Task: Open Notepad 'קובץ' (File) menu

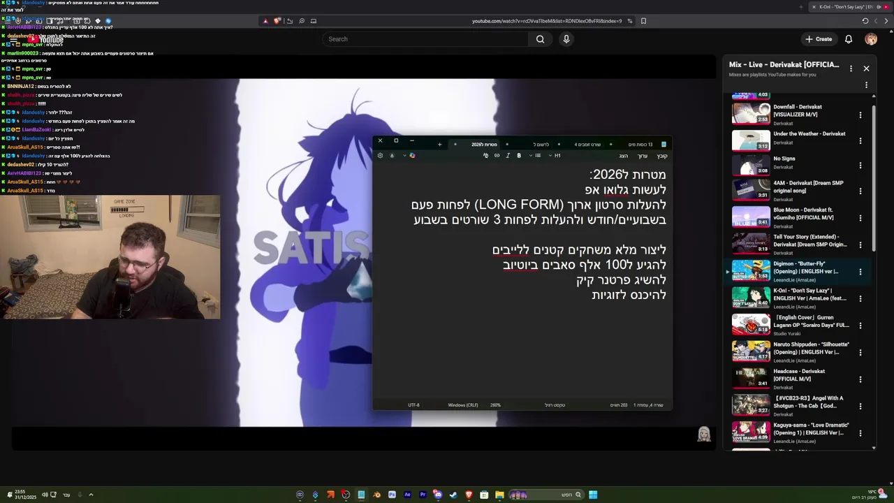Action: [661, 156]
